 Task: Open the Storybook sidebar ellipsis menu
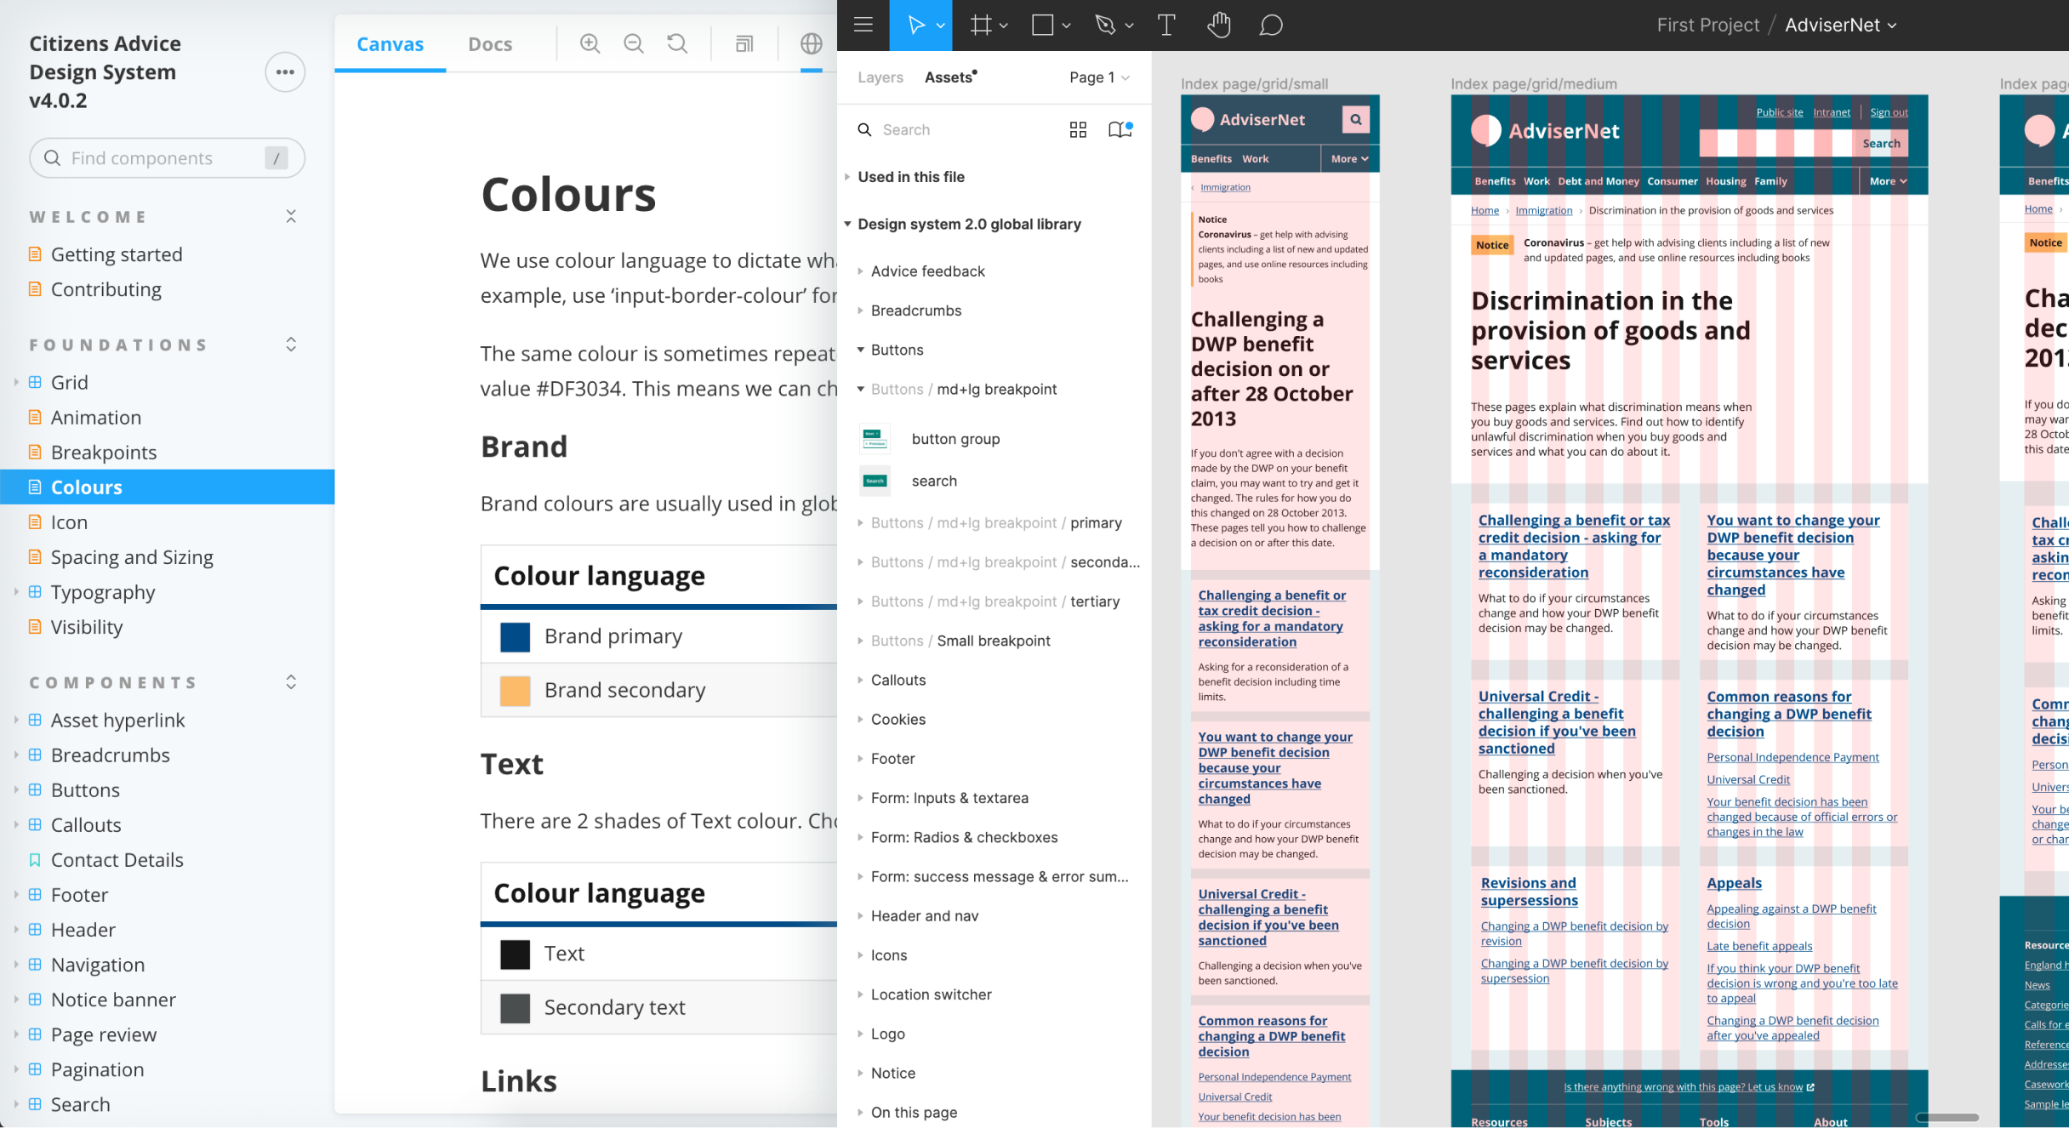click(x=285, y=72)
